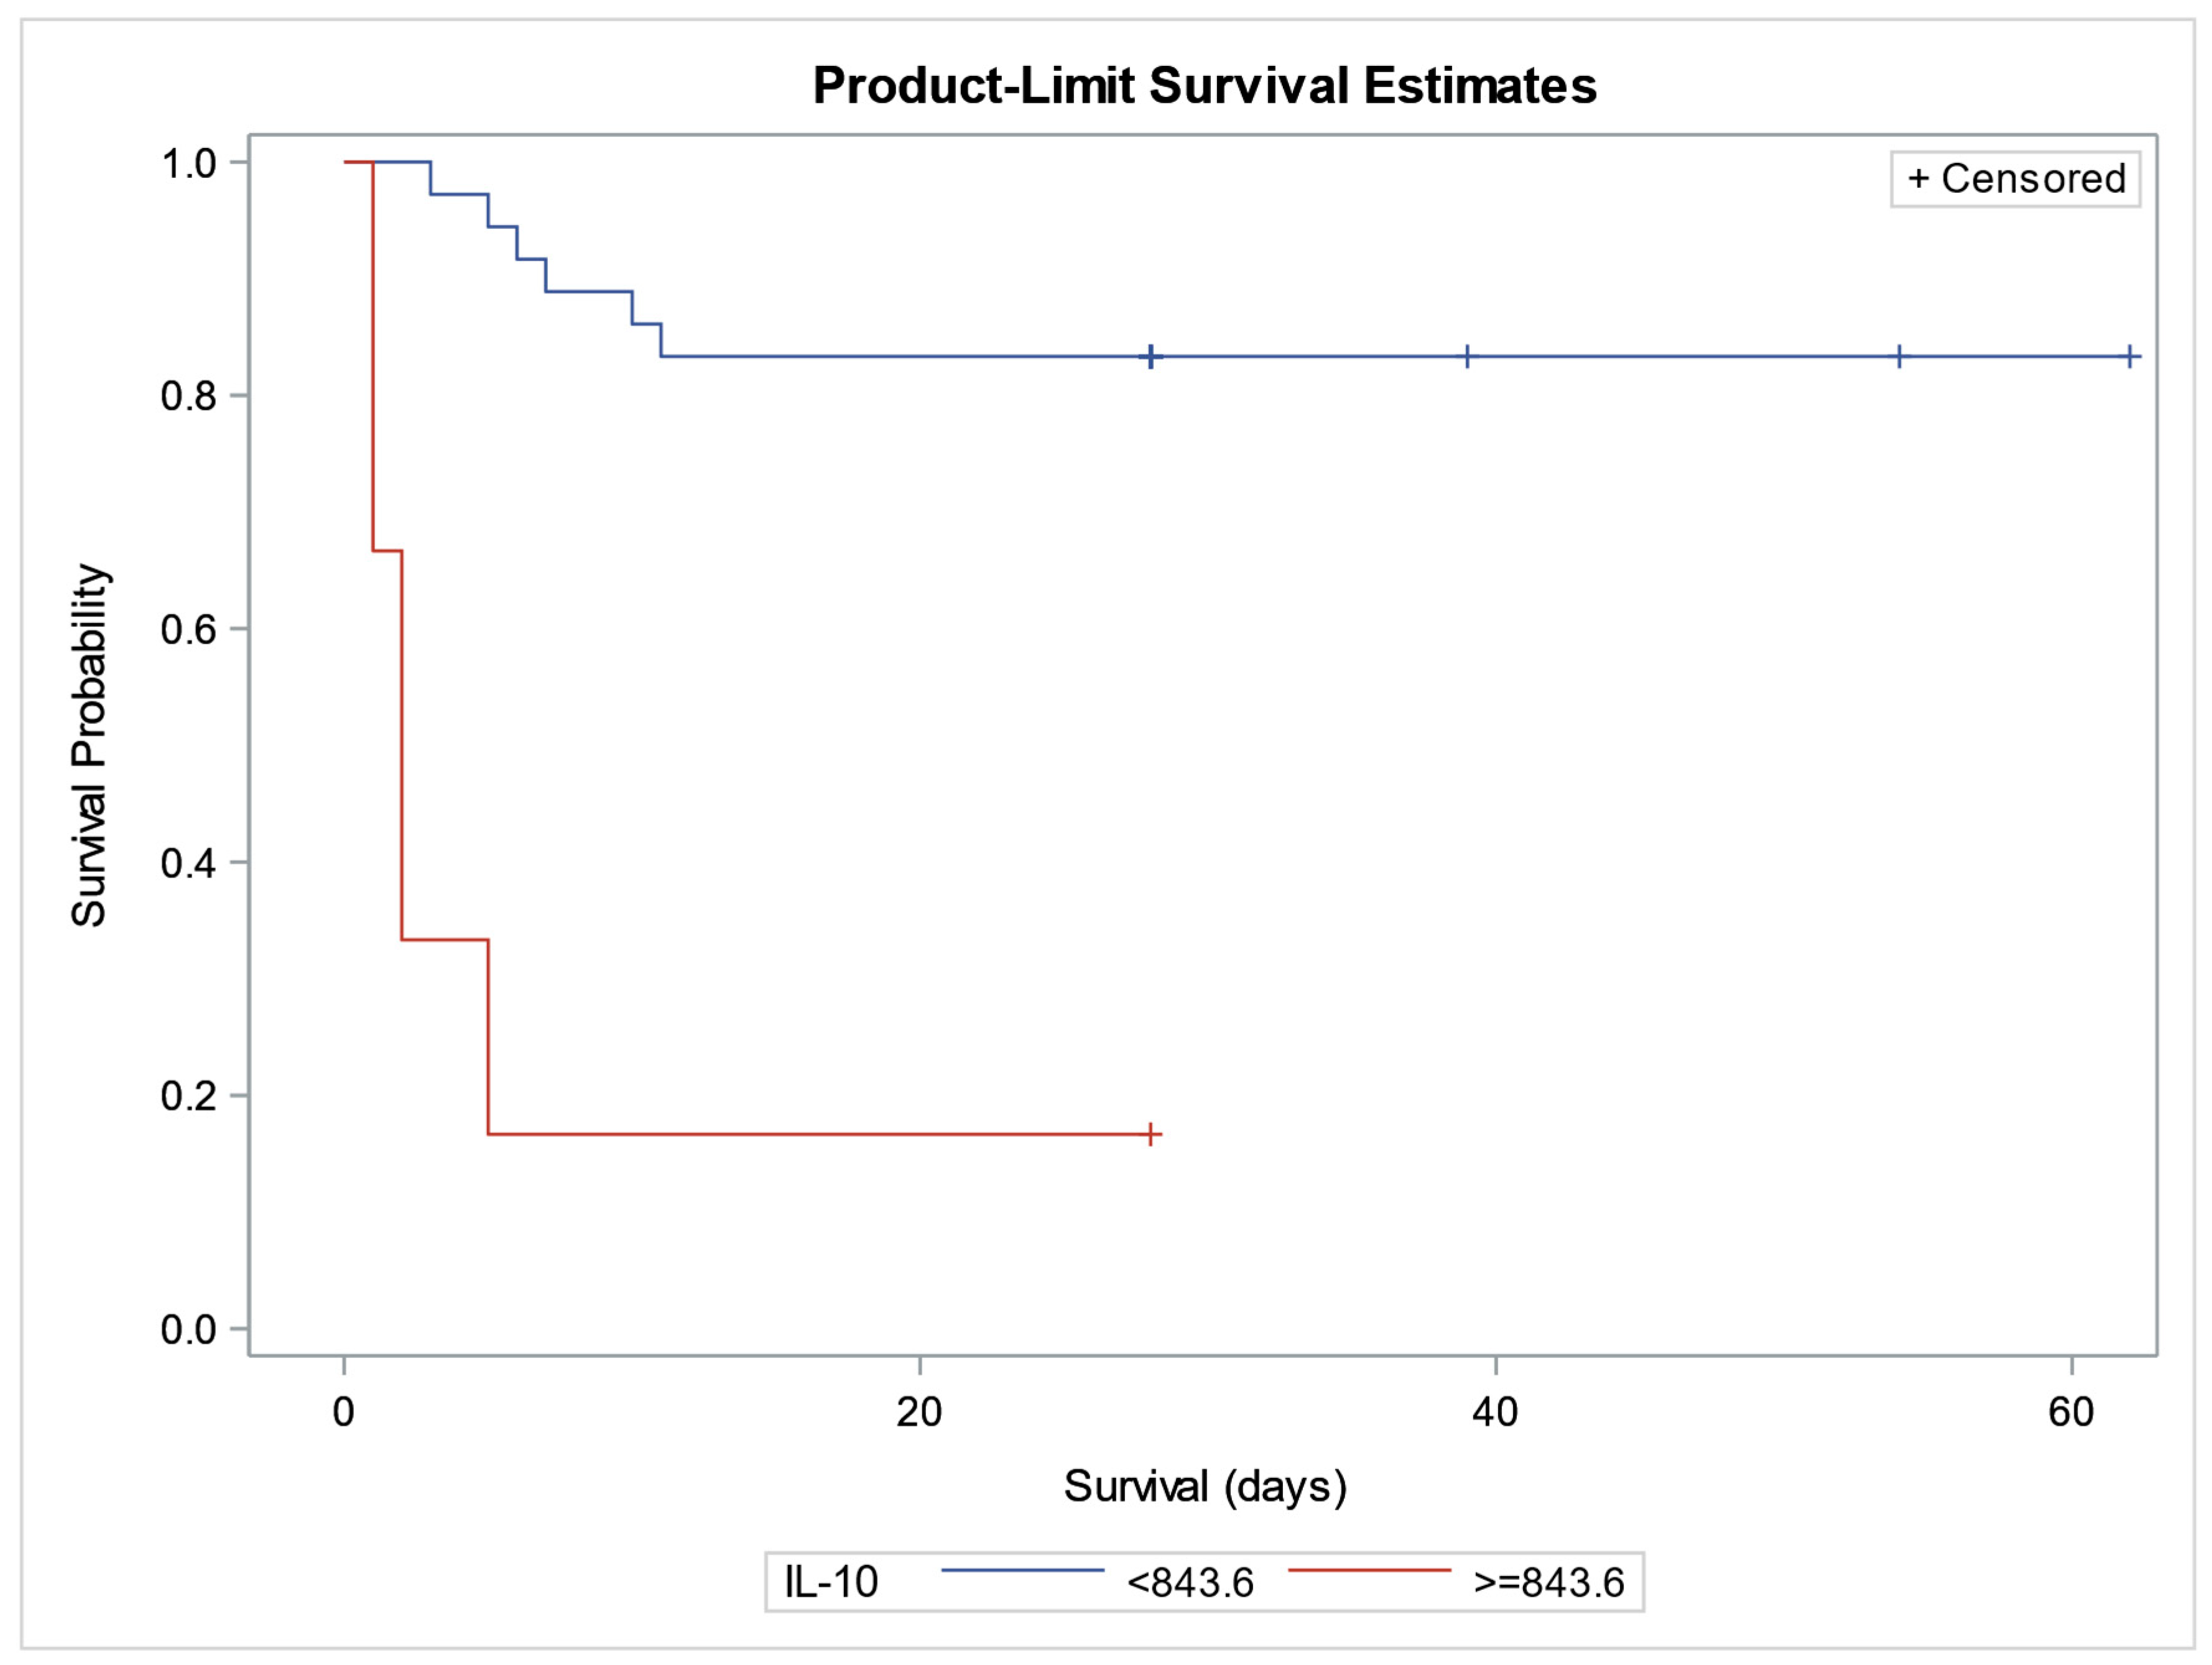2212x1665 pixels.
Task: Click the 'Survival Probability' y-axis label
Action: tap(90, 745)
